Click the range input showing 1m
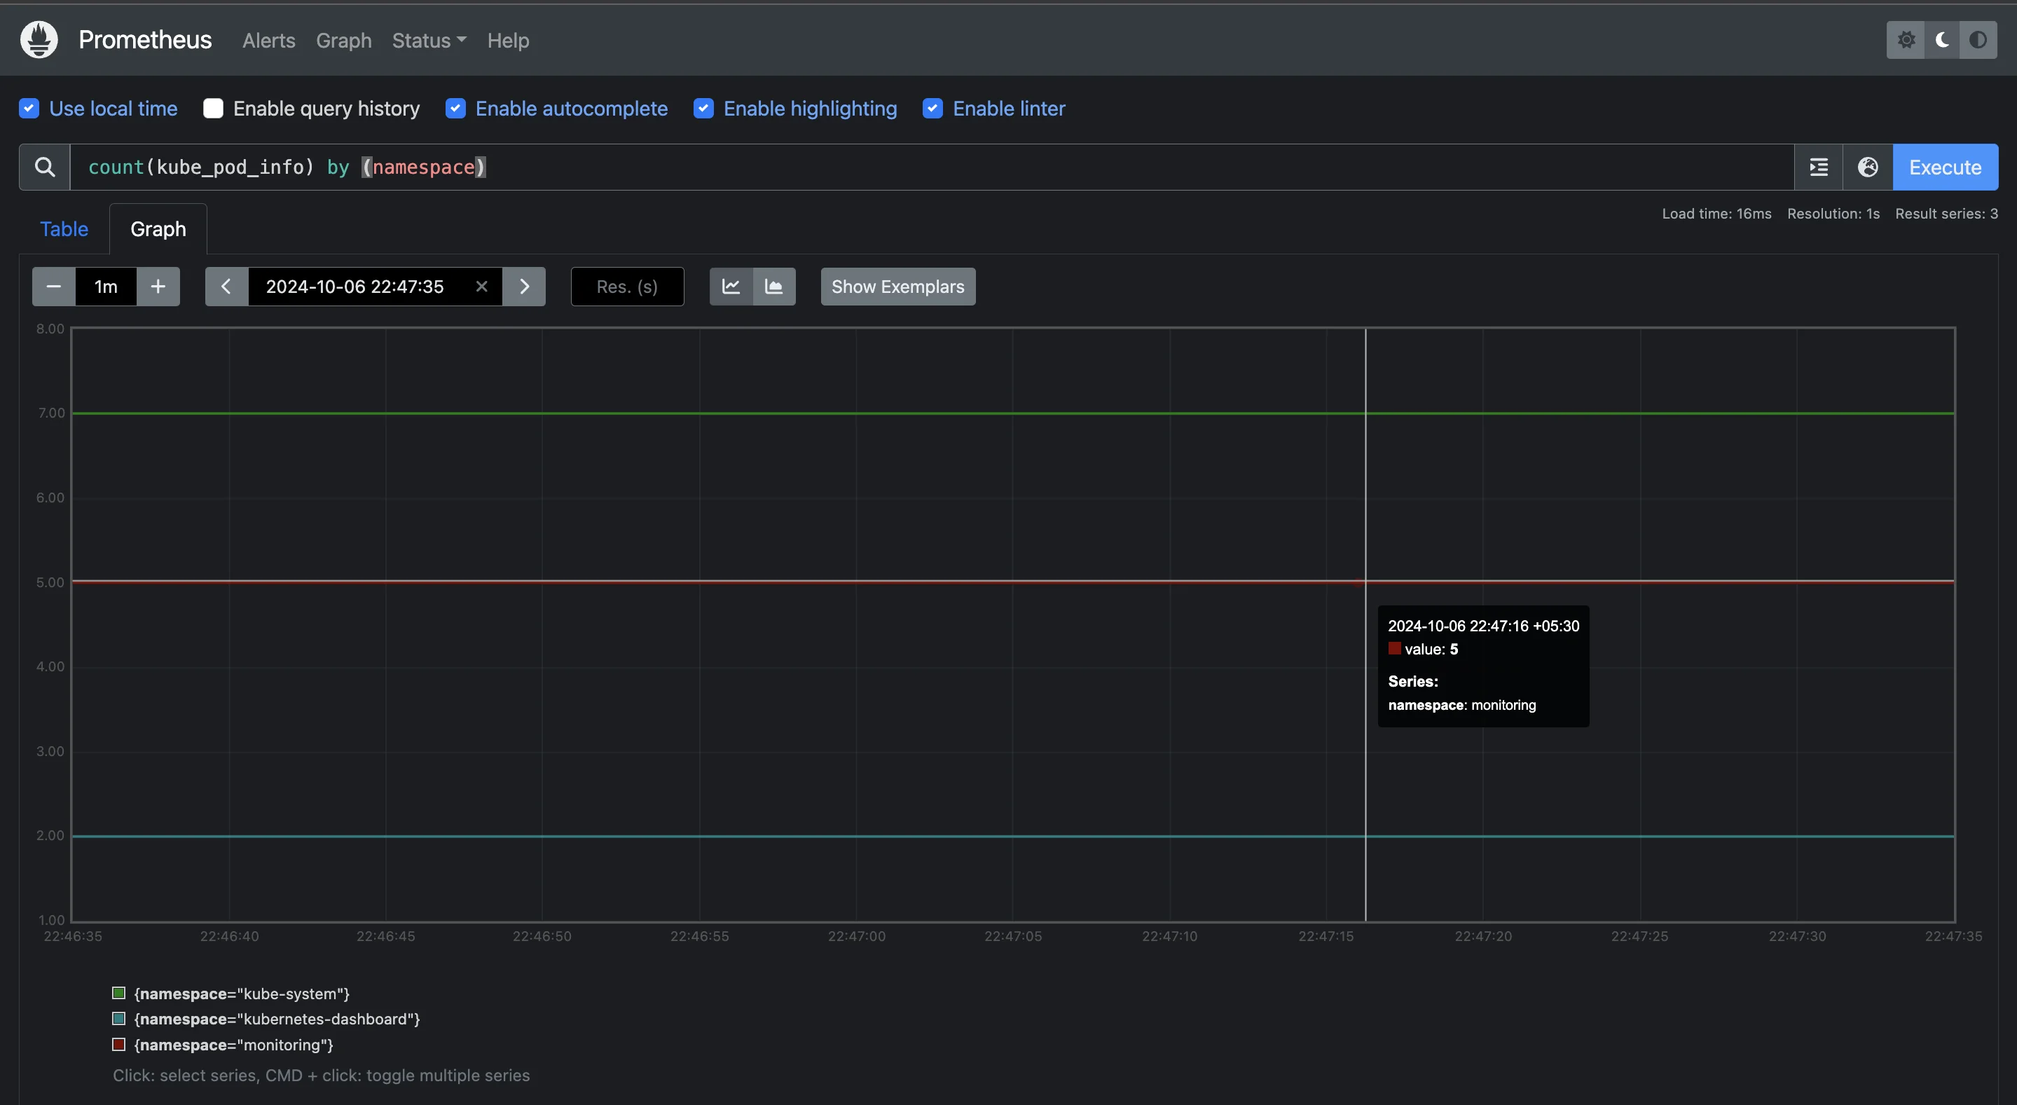Viewport: 2017px width, 1105px height. [106, 287]
